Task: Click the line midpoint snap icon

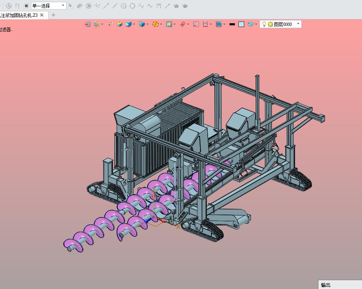Action: 115,6
